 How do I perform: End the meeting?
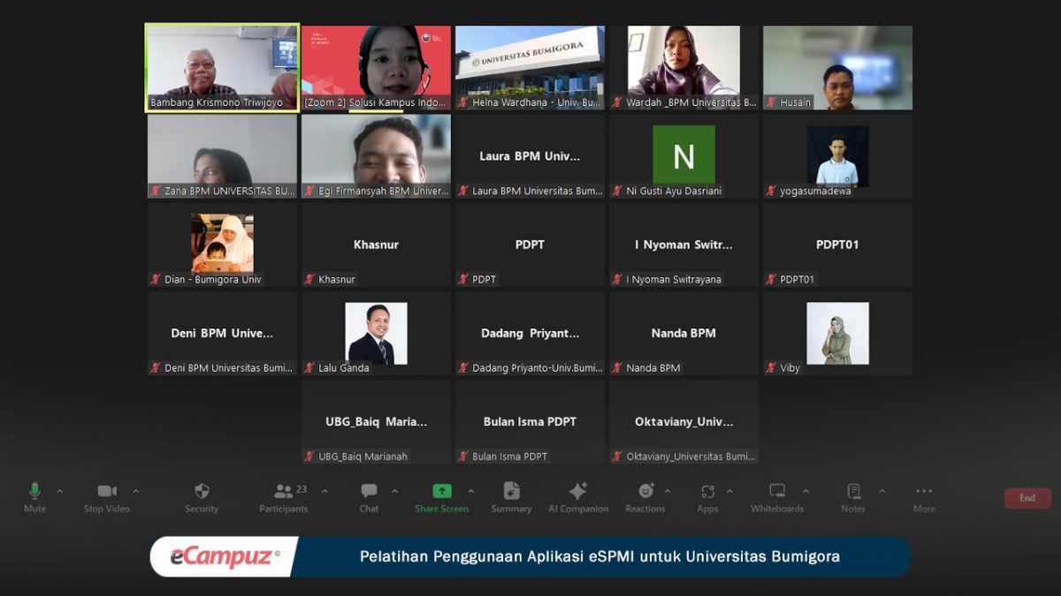click(x=1027, y=497)
